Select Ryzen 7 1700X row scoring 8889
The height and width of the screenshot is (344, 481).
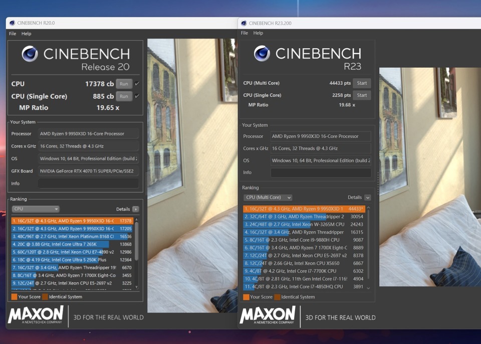point(304,248)
